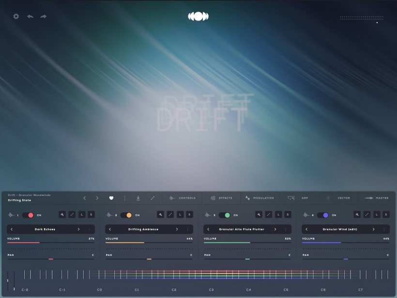Next sound after Drifting Ambience
The height and width of the screenshot is (298, 397).
coord(177,229)
